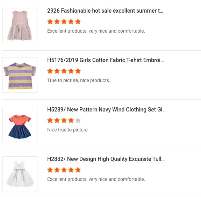201x197 pixels.
Task: Open the '2926 Fashionable hot sale' product title
Action: coord(105,11)
